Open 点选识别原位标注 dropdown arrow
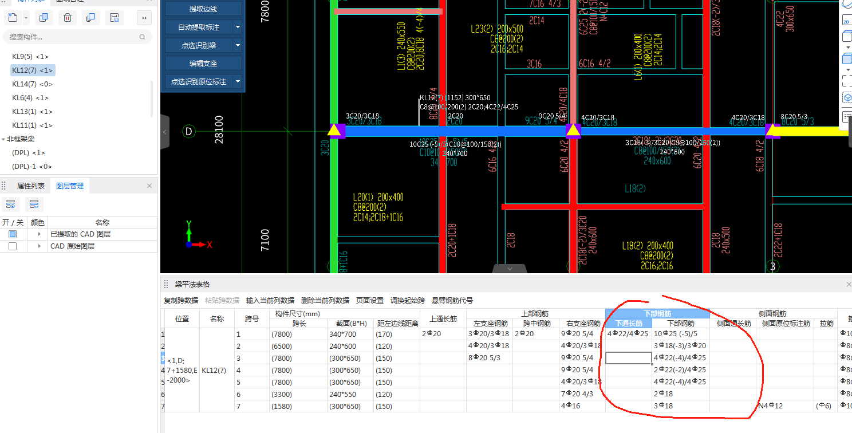The height and width of the screenshot is (433, 852). click(238, 82)
